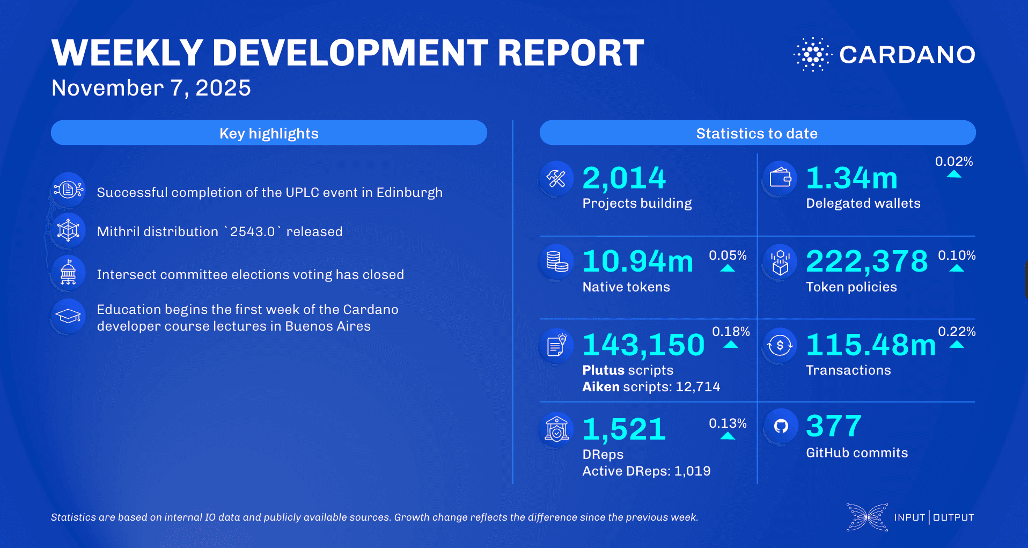Click the Mithril network node icon
1028x548 pixels.
point(68,230)
